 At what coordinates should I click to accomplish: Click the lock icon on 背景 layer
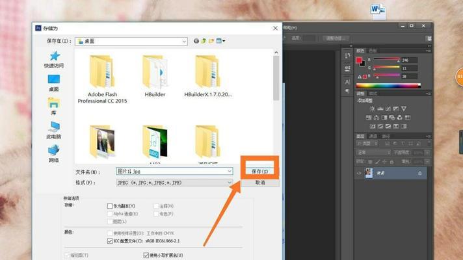tap(419, 173)
